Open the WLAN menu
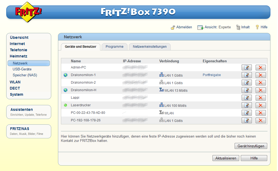This screenshot has height=171, width=278. pyautogui.click(x=15, y=82)
